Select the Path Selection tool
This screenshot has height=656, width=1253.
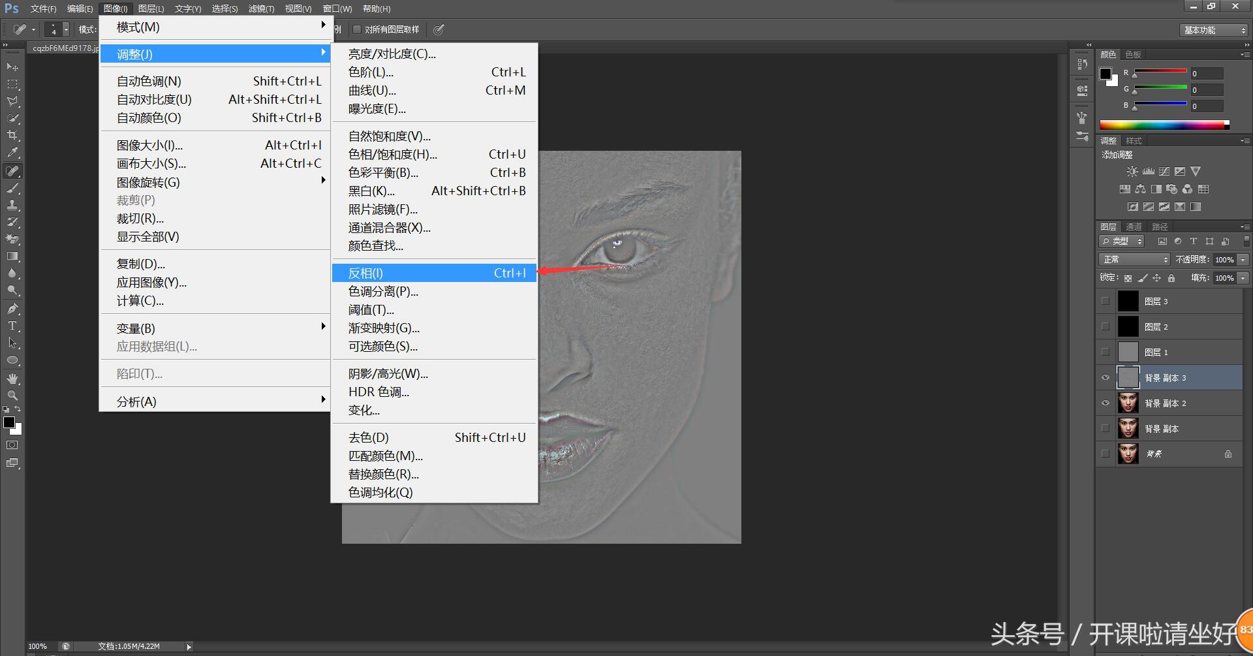pyautogui.click(x=12, y=343)
